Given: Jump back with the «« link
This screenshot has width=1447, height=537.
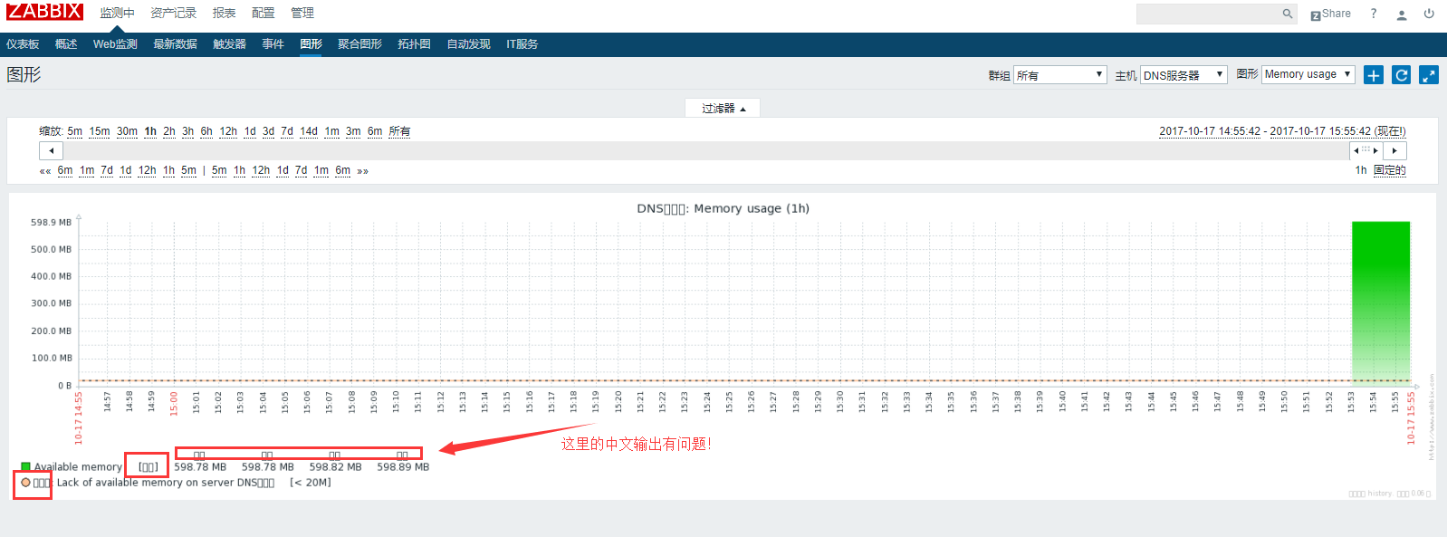Looking at the screenshot, I should (x=45, y=171).
